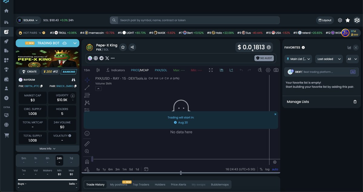Add Pepe-X King to favorites with star

click(x=123, y=47)
